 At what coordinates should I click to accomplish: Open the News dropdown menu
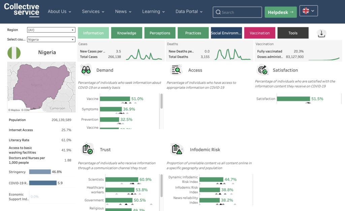pyautogui.click(x=123, y=11)
